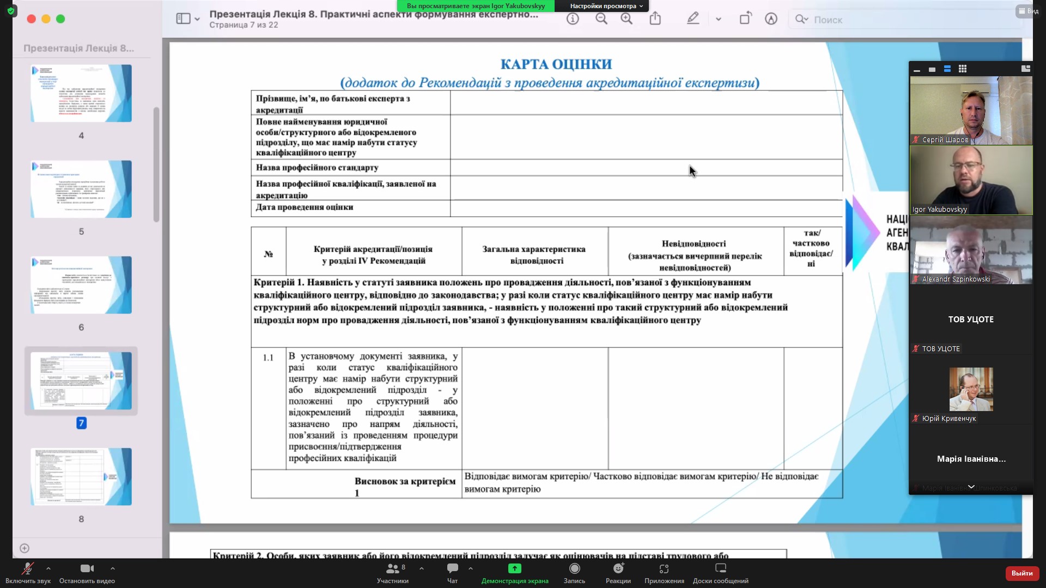
Task: Select Alexandr Szpinkowski video tile
Action: 971,250
